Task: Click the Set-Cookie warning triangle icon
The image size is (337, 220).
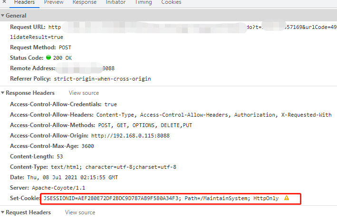Action: click(287, 198)
